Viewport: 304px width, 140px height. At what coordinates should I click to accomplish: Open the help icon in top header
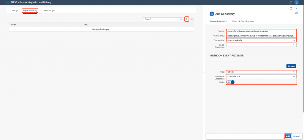coord(291,2)
